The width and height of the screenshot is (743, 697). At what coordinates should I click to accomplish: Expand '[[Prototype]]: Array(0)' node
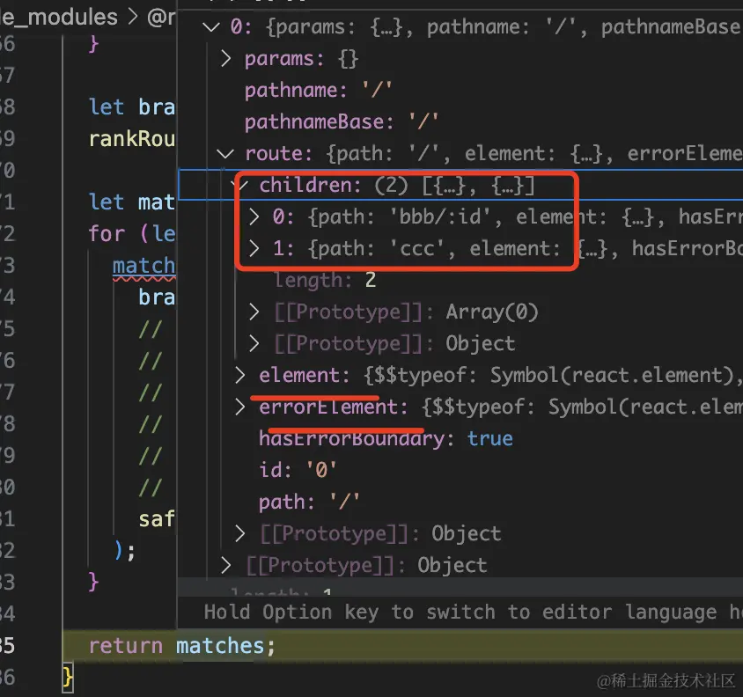pyautogui.click(x=254, y=312)
